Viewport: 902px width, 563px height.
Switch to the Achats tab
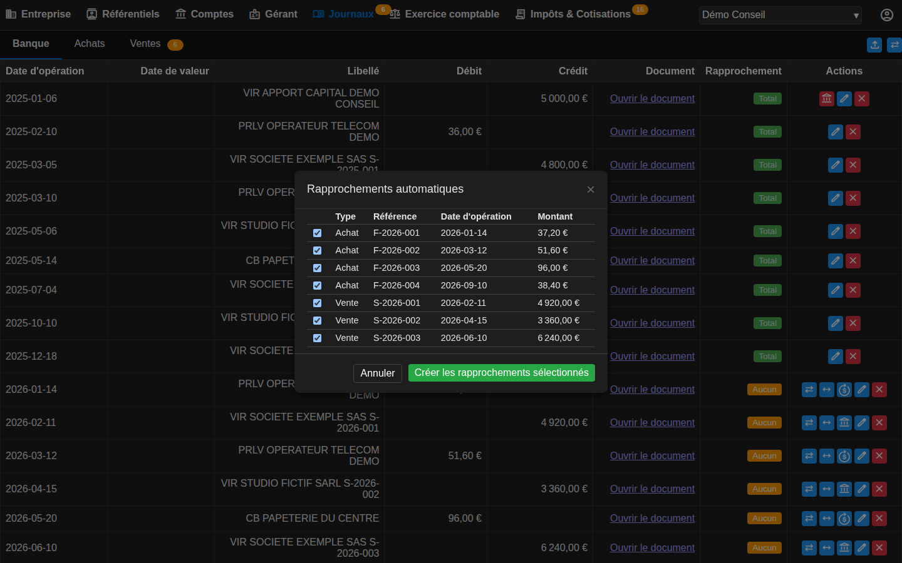pyautogui.click(x=90, y=43)
